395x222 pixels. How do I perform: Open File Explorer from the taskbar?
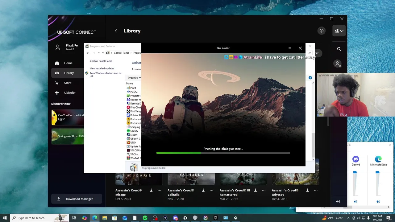(105, 218)
